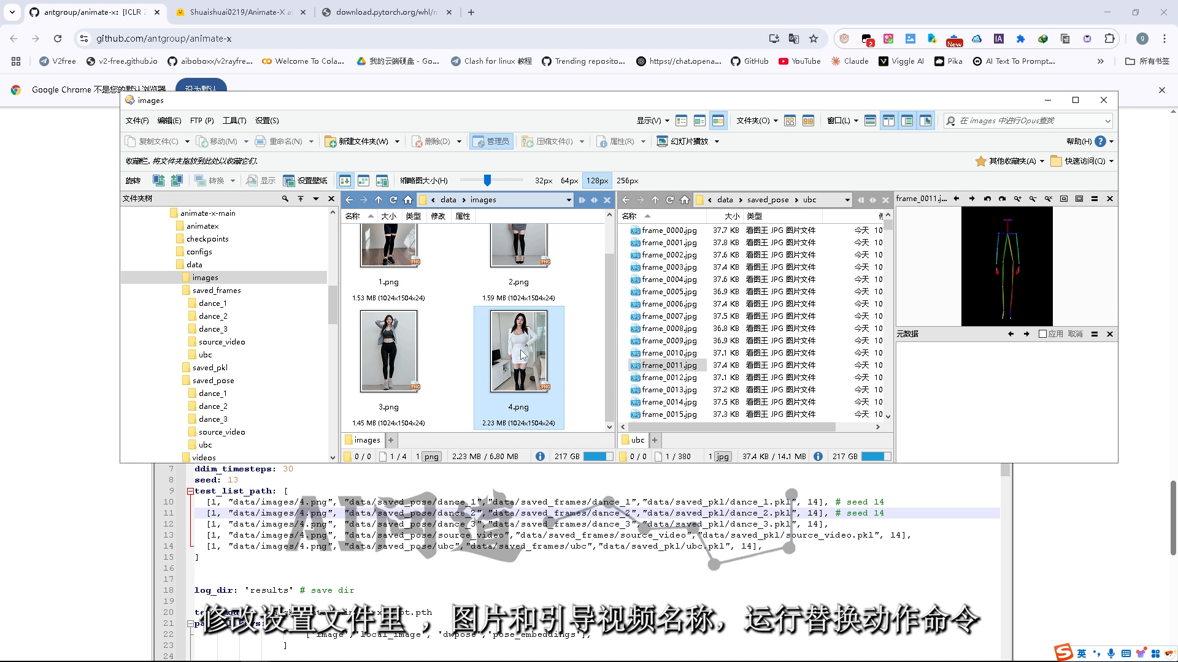This screenshot has height=662, width=1178.
Task: Open the Tools (工具) menu
Action: point(234,121)
